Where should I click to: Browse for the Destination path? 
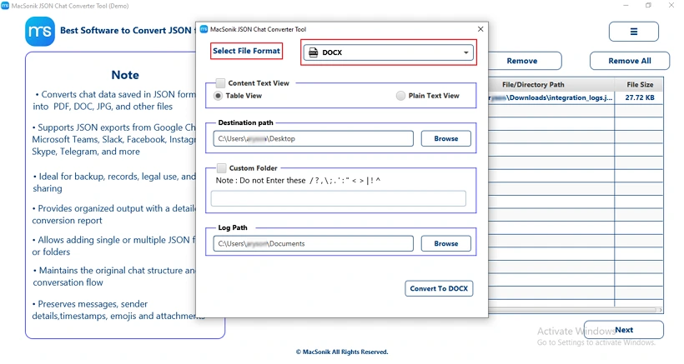click(445, 139)
